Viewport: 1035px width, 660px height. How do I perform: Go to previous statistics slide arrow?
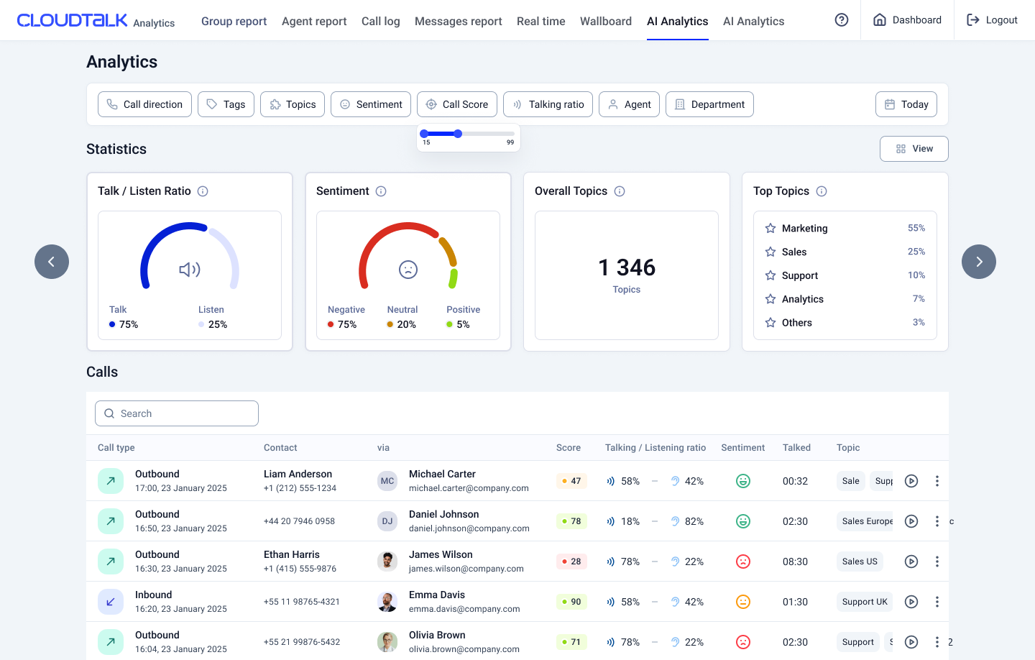click(52, 262)
